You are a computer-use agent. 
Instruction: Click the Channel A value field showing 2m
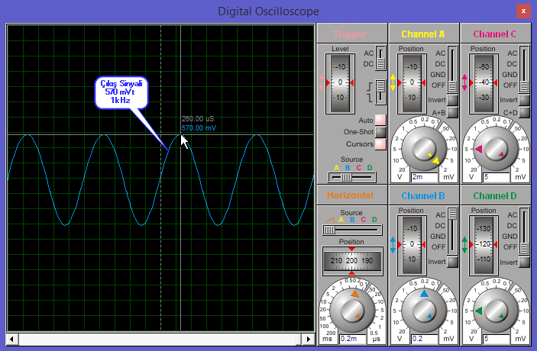(424, 177)
